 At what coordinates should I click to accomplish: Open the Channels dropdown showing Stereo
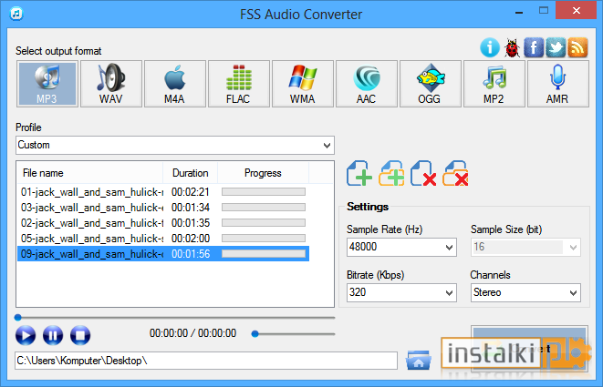point(525,292)
